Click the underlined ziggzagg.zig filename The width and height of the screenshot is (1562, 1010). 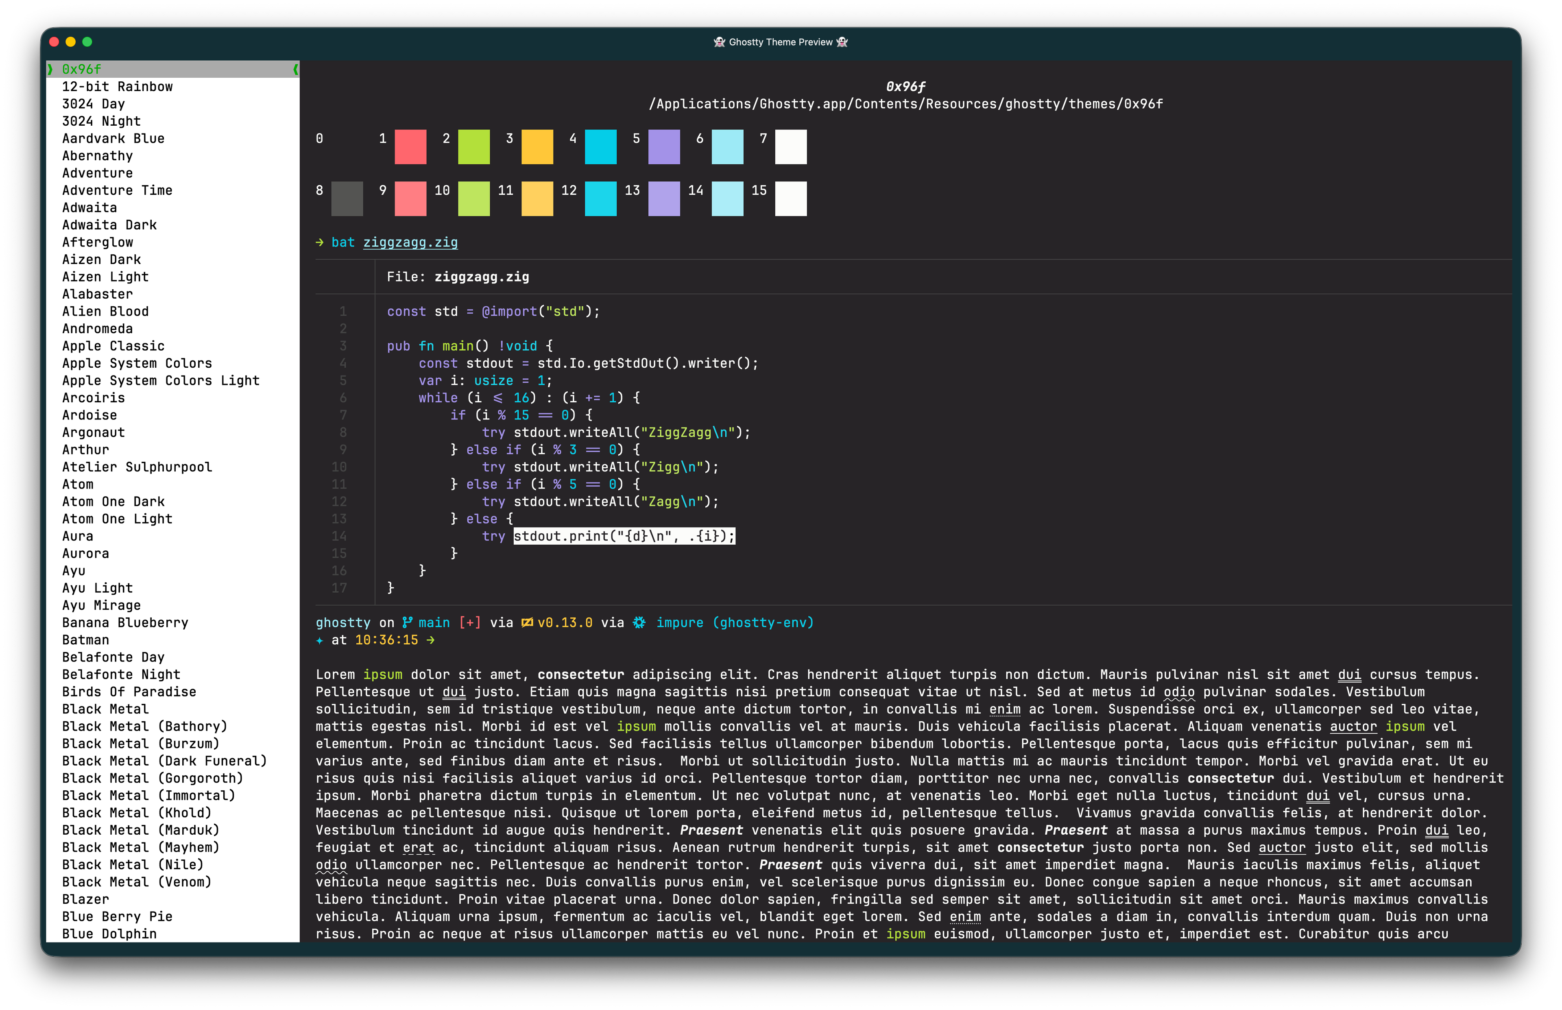(x=410, y=243)
